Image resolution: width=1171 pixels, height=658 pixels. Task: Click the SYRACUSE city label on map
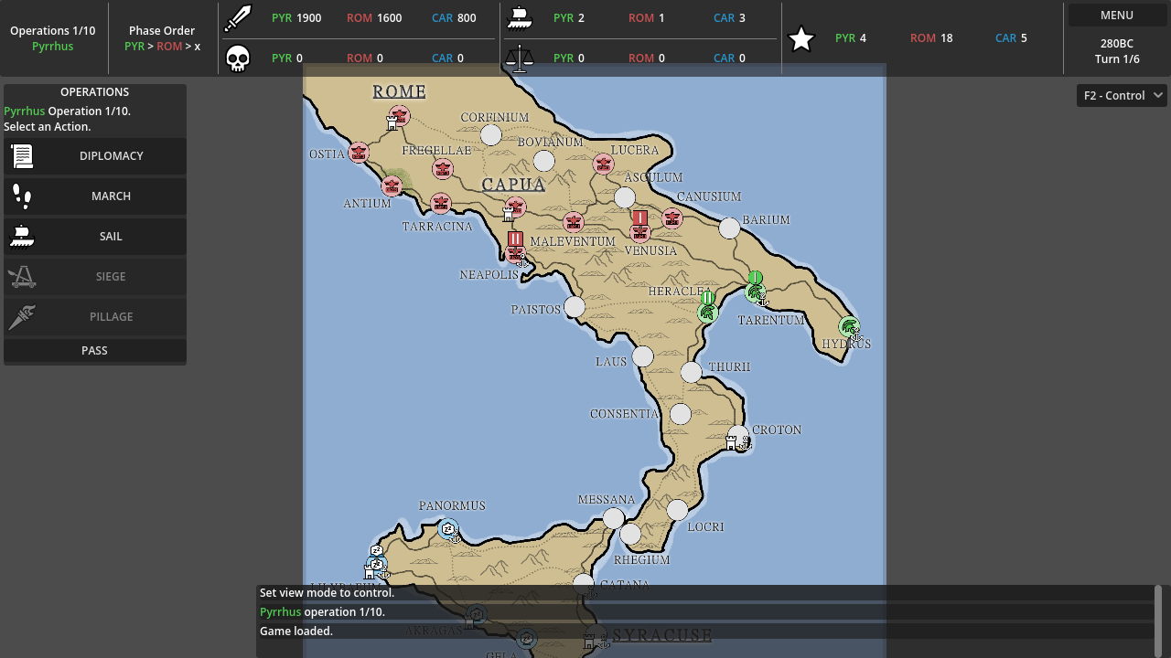tap(662, 635)
